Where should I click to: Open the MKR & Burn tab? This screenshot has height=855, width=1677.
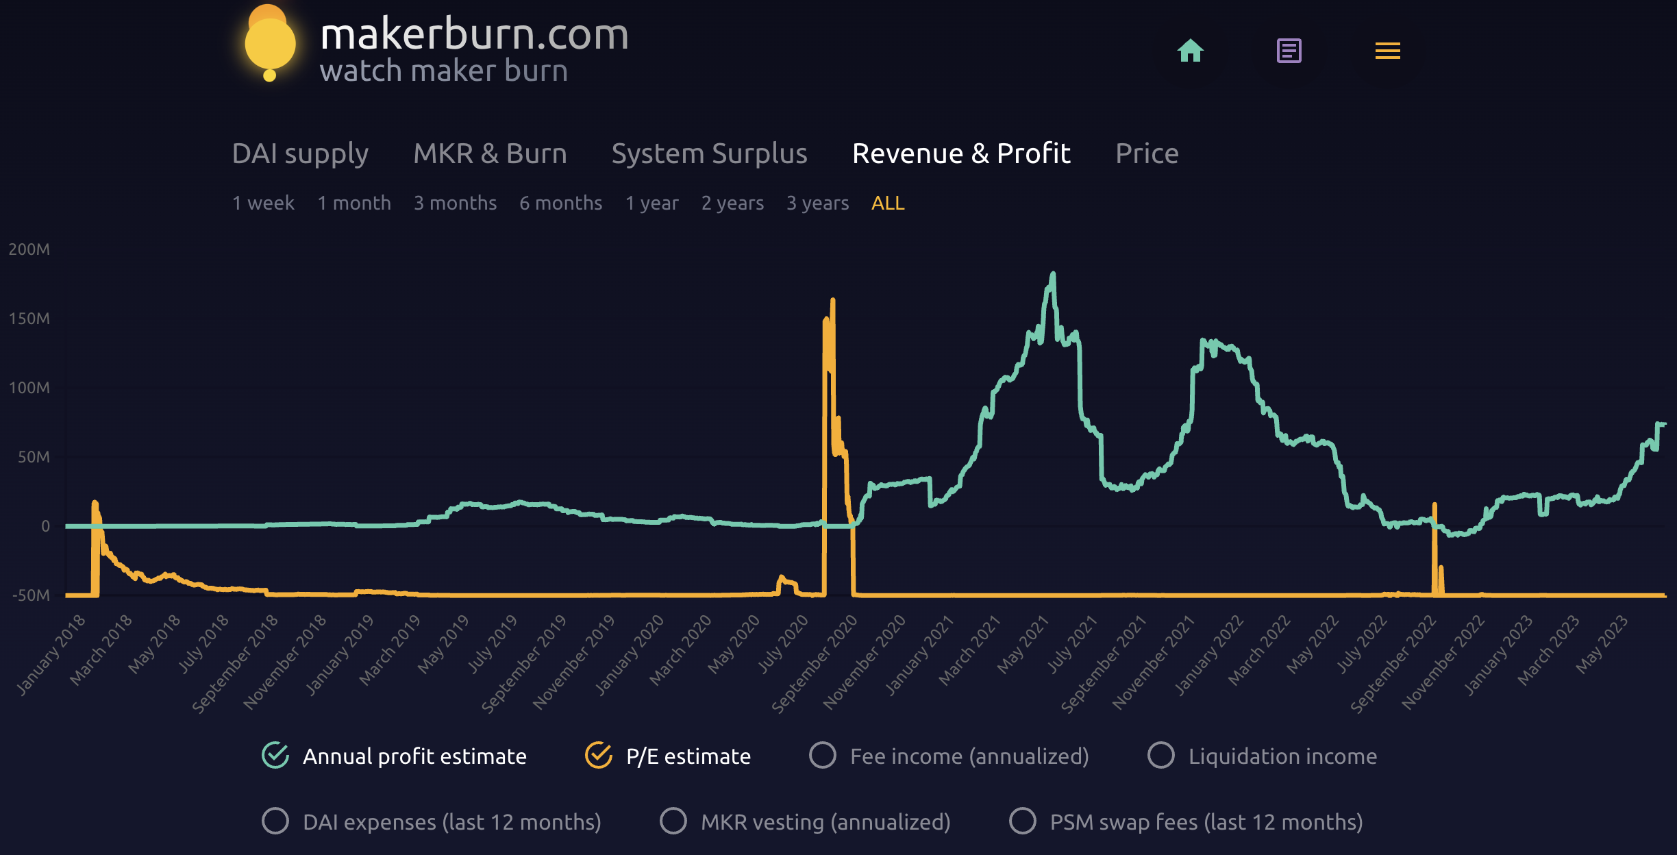(x=490, y=153)
